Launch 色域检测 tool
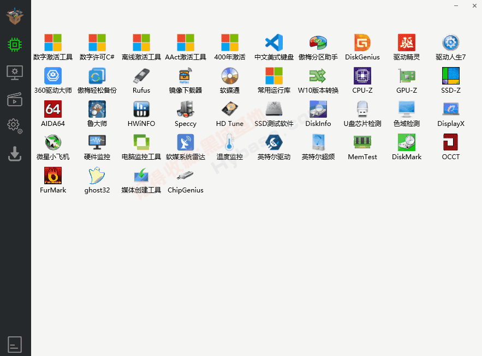Image resolution: width=482 pixels, height=356 pixels. click(x=407, y=114)
